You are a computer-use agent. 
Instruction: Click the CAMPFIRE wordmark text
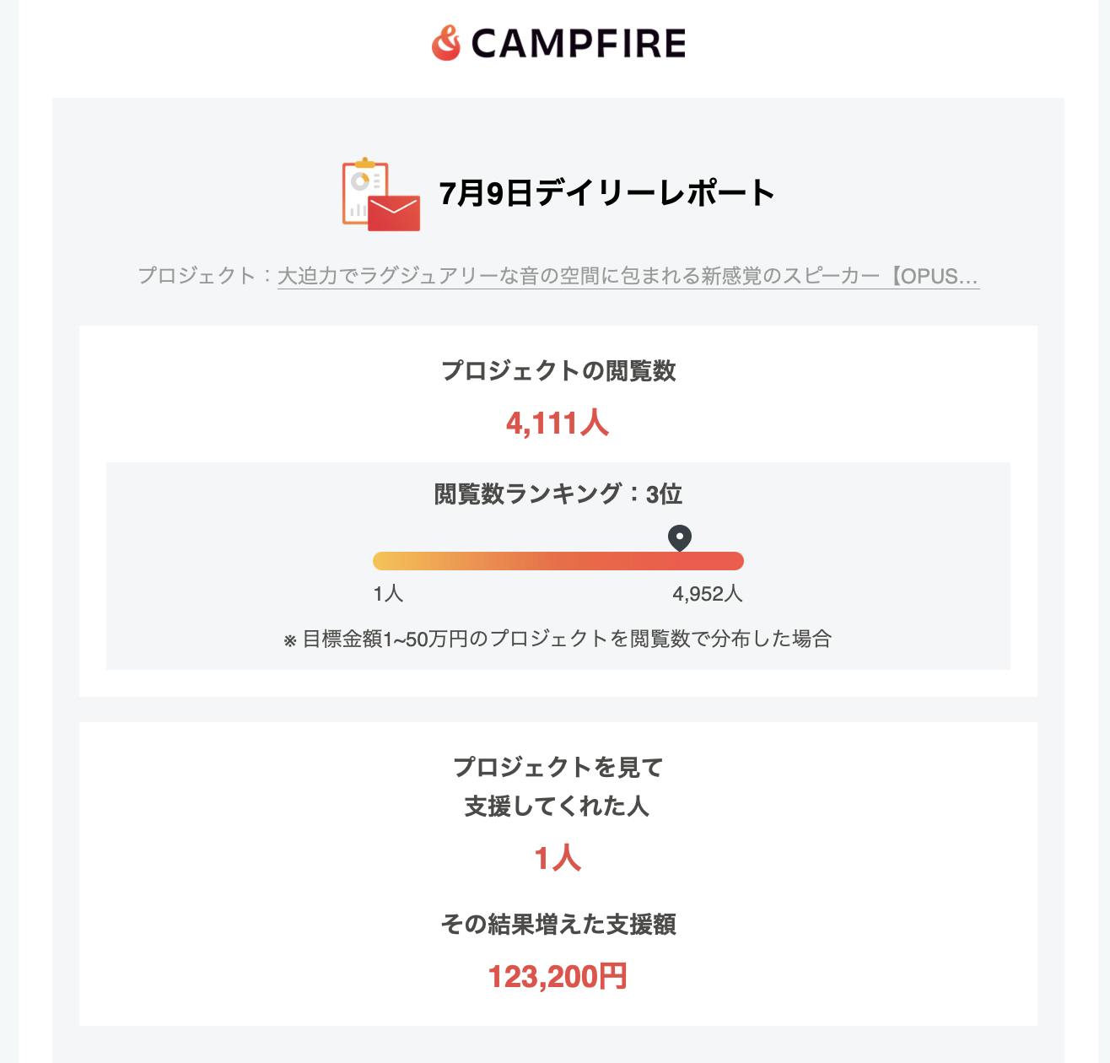pyautogui.click(x=578, y=43)
